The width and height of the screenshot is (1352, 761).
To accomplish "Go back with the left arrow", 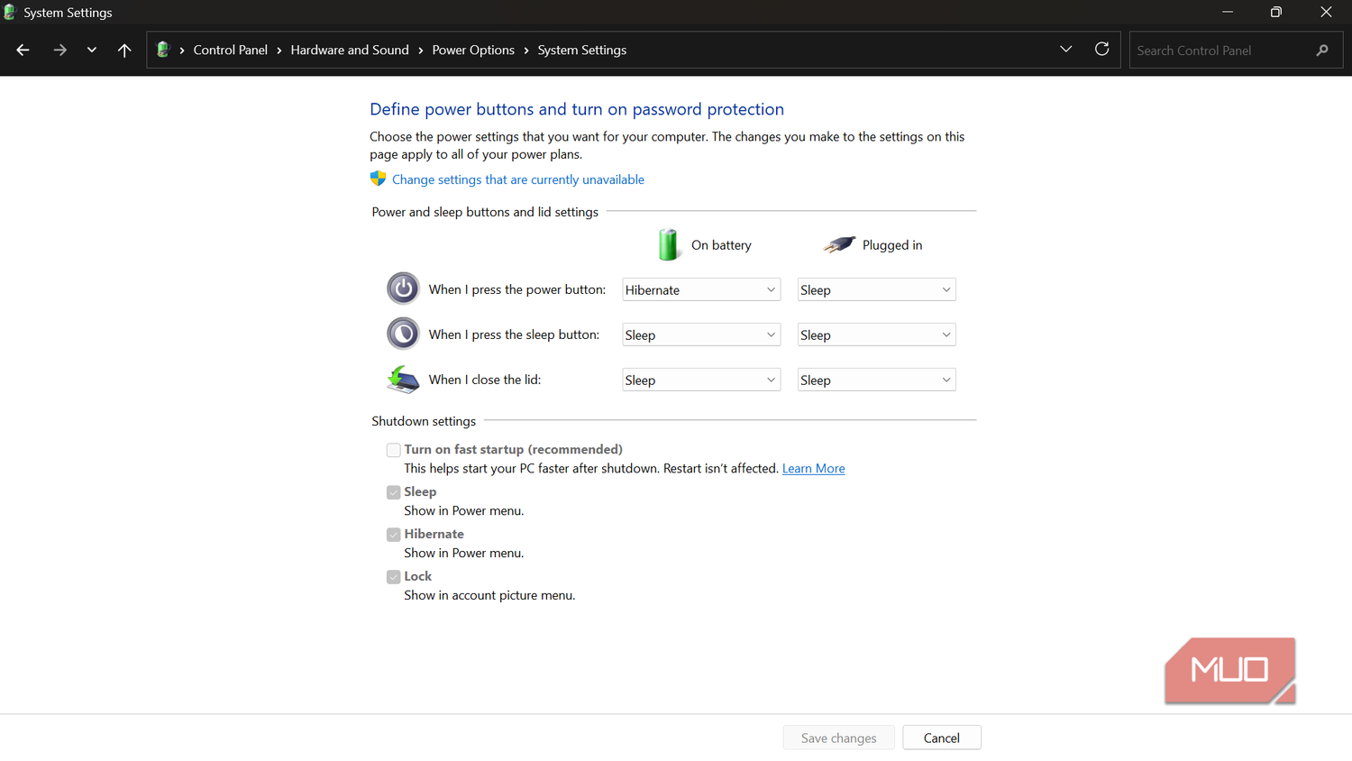I will click(x=23, y=50).
